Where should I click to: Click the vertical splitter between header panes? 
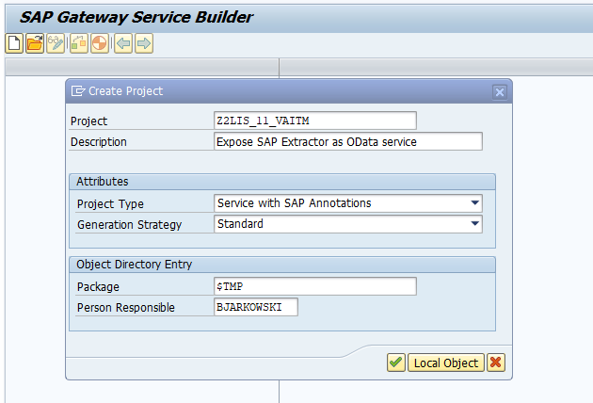click(280, 67)
